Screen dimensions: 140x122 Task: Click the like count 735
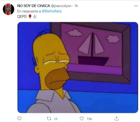click(89, 119)
